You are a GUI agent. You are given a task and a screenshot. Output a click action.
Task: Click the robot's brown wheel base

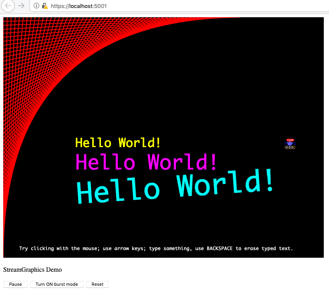289,148
